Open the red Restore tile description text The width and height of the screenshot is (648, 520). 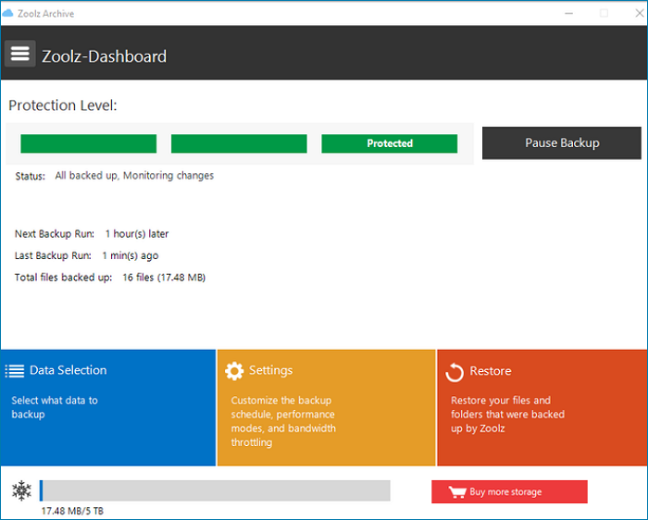(507, 415)
